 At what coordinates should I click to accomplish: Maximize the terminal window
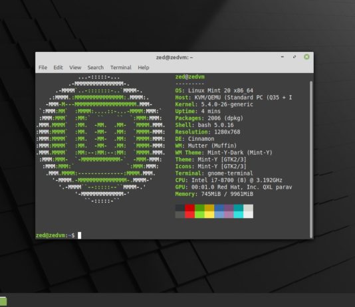pos(295,56)
